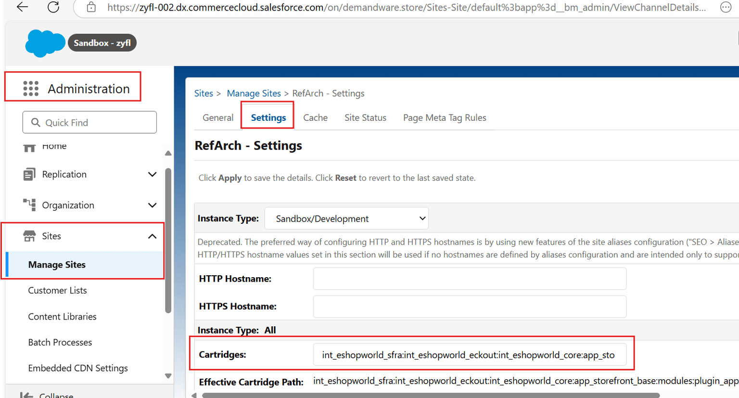Viewport: 739px width, 398px height.
Task: Open the General tab
Action: pos(218,117)
